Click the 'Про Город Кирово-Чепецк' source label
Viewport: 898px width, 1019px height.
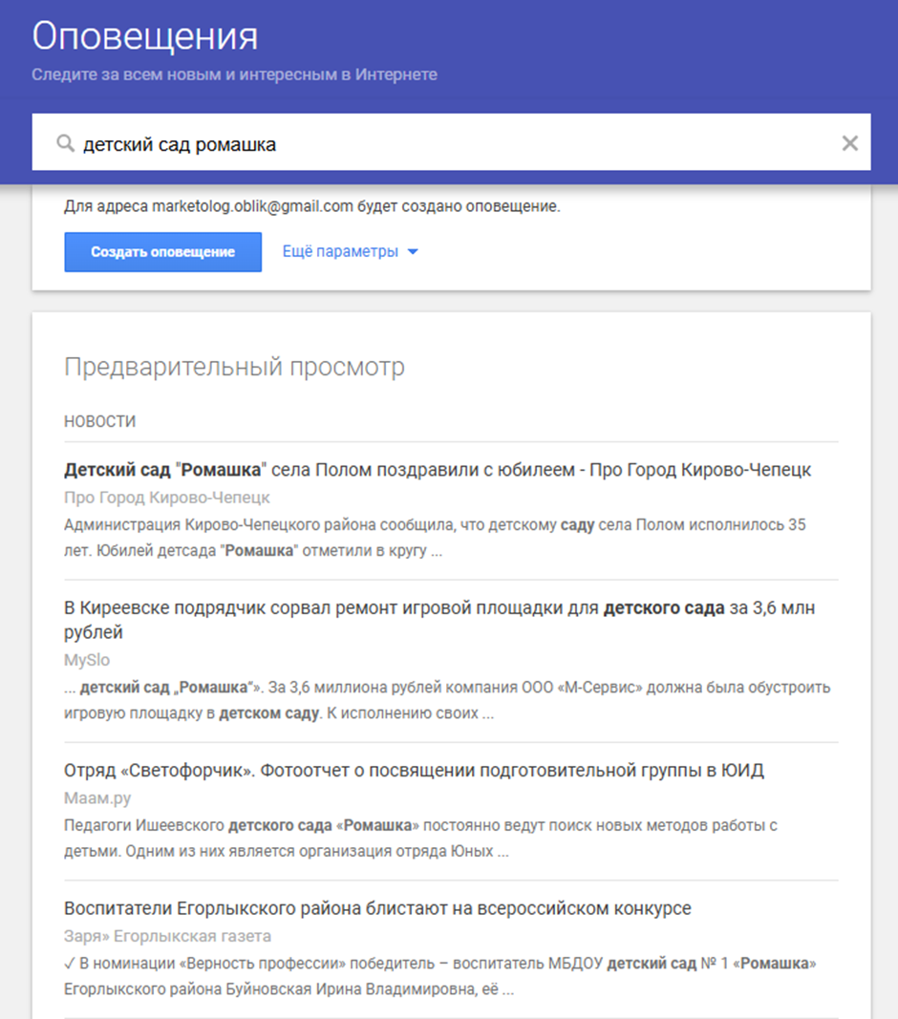(x=167, y=498)
